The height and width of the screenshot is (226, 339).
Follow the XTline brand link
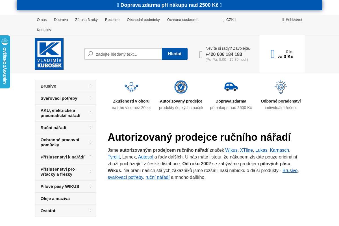(x=246, y=150)
